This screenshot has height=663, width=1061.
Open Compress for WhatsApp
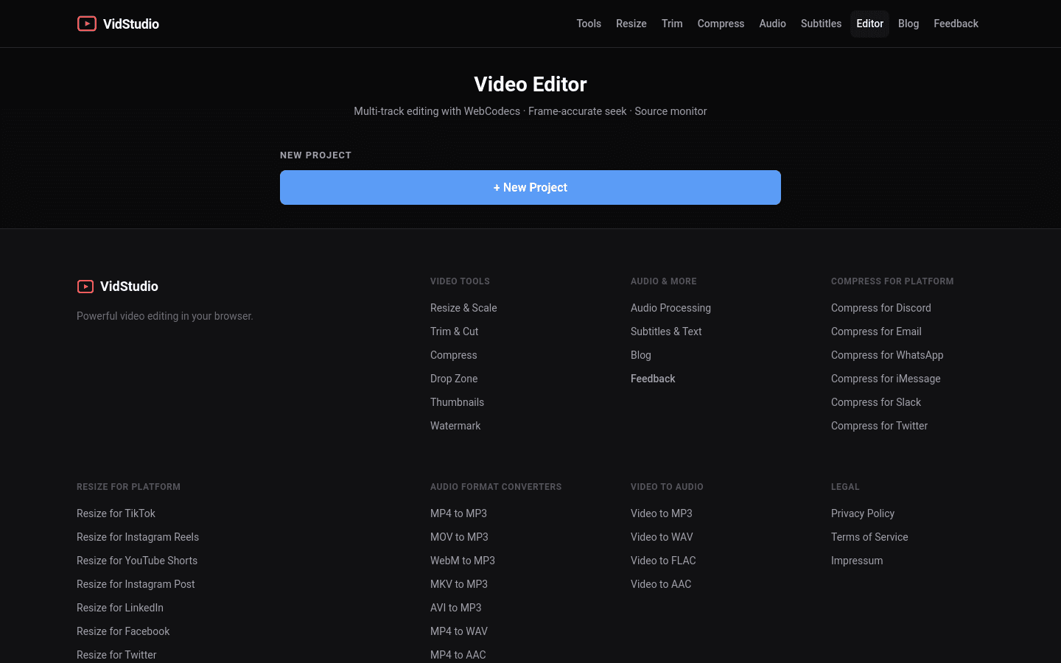[887, 355]
